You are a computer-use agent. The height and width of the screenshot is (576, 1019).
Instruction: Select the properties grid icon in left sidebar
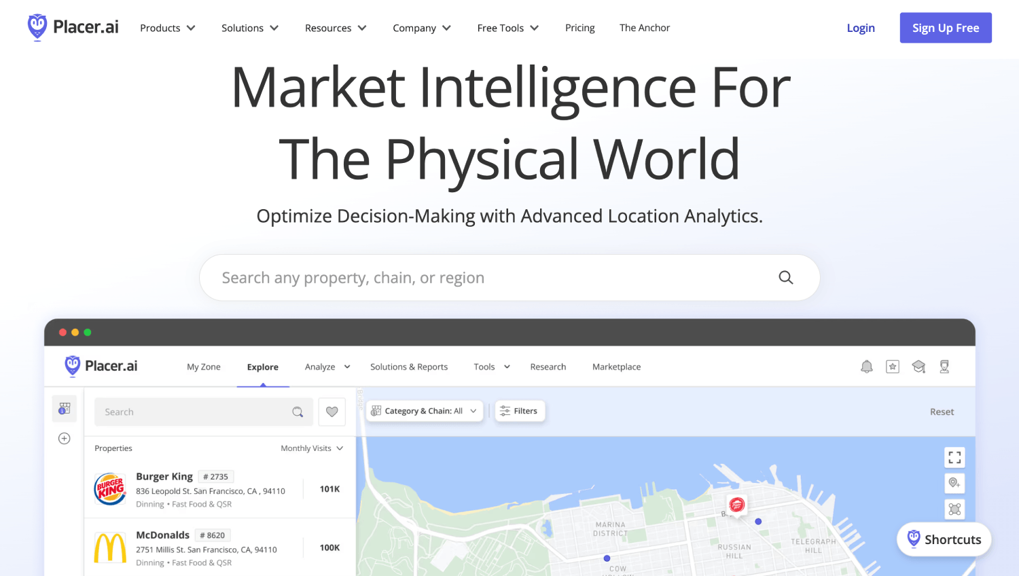point(65,408)
